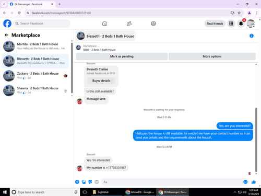
Task: Open Task View on the taskbar
Action: (85, 192)
